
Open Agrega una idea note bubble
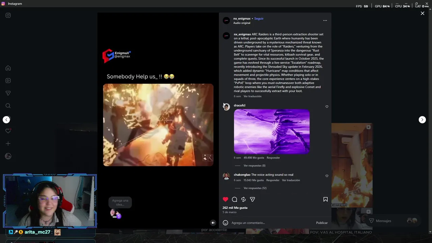[120, 202]
